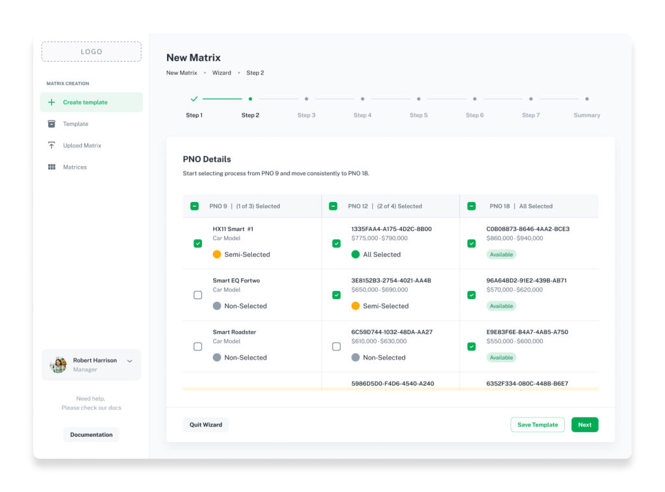Click the Step 1 completed checkmark icon
Screen dimensions: 665x492
[x=194, y=99]
